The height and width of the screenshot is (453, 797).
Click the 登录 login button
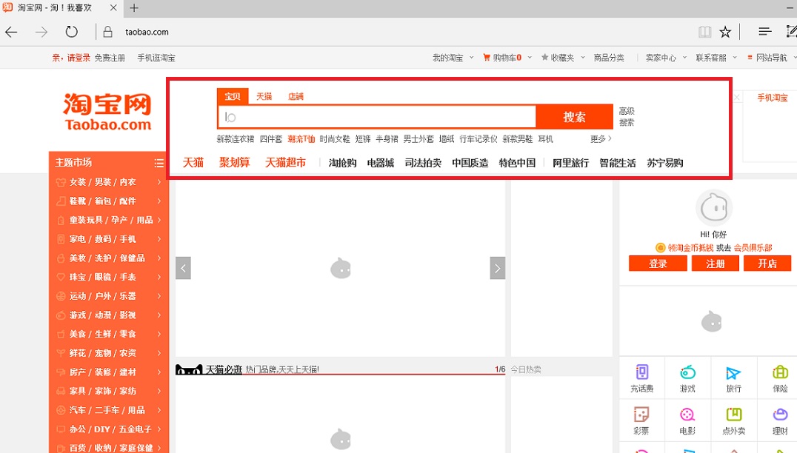[x=658, y=264]
